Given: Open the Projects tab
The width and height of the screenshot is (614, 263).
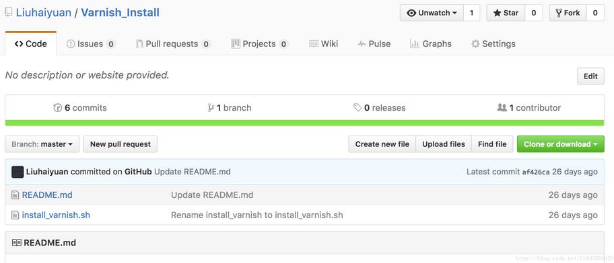Looking at the screenshot, I should [260, 44].
